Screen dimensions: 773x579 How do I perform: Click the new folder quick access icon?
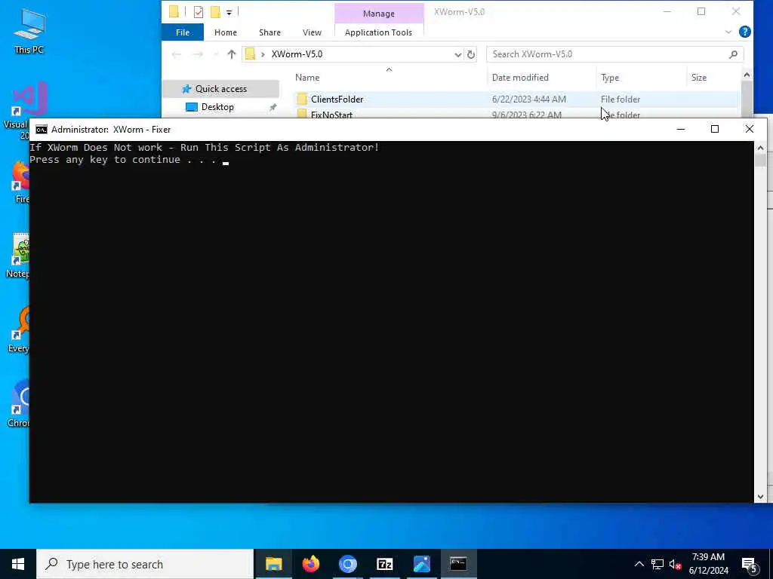[x=215, y=12]
